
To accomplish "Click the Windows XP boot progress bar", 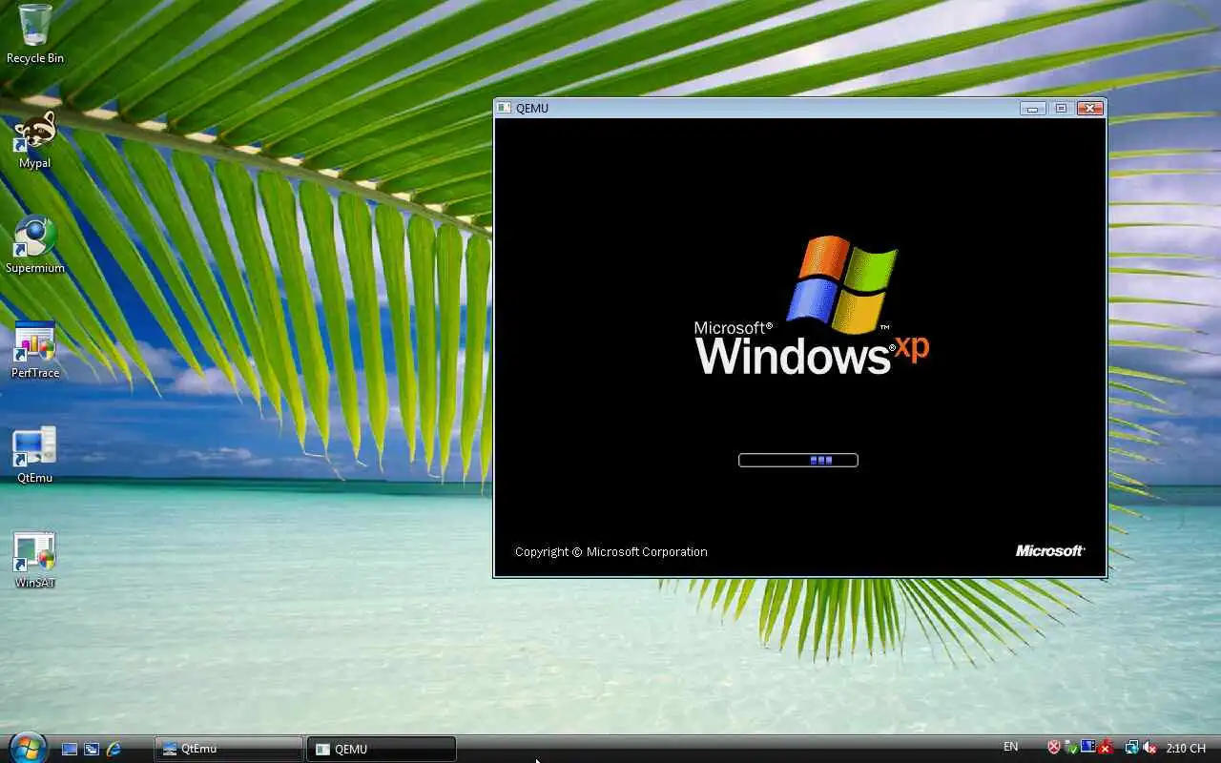I will pyautogui.click(x=798, y=460).
